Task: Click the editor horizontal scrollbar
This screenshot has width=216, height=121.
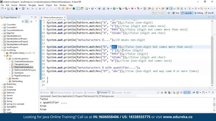Action: click(x=128, y=88)
